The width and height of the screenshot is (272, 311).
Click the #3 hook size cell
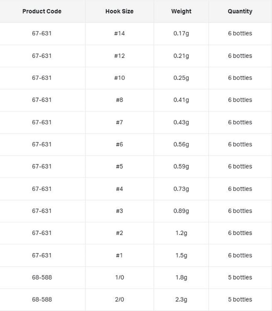tap(119, 211)
